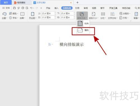Click the save document icon
This screenshot has height=106, width=140.
click(x=14, y=8)
